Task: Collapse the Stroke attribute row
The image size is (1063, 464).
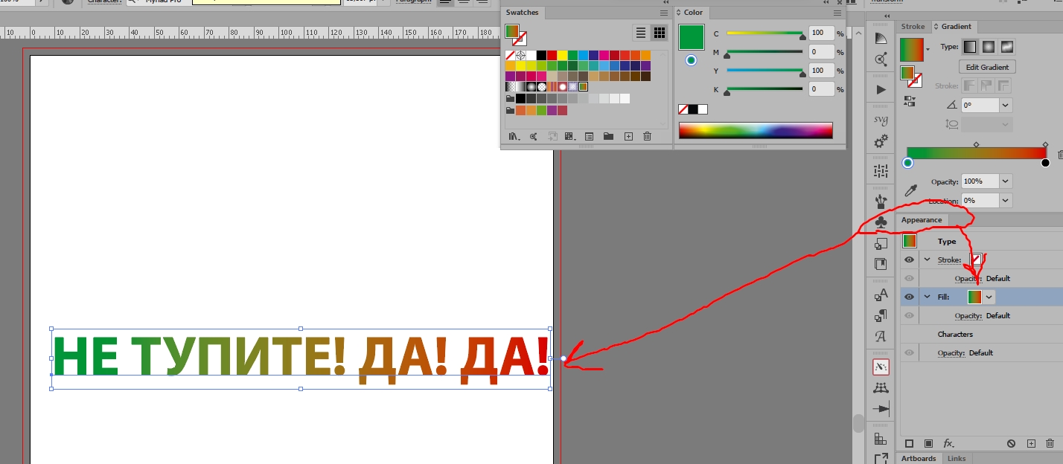Action: pos(928,260)
